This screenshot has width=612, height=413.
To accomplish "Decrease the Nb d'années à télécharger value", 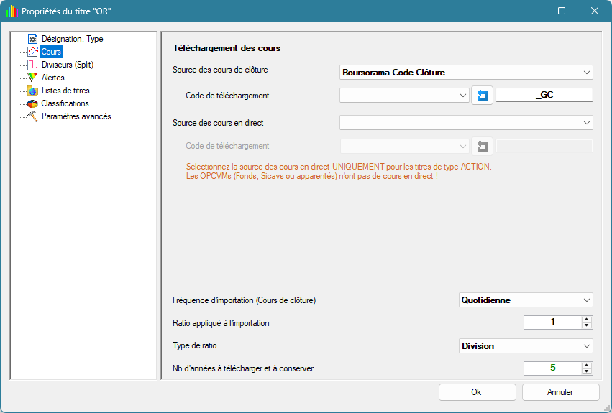I will [587, 371].
